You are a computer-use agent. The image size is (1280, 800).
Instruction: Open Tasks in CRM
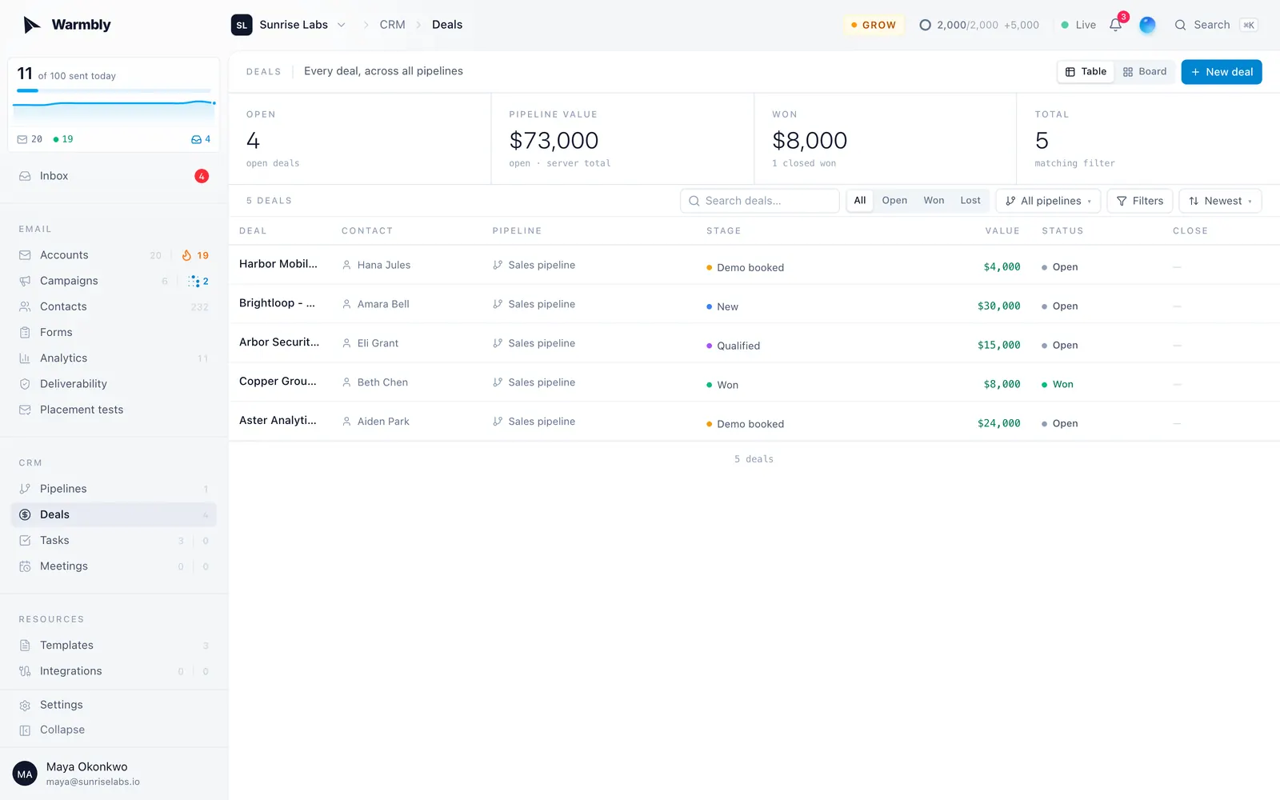(114, 540)
